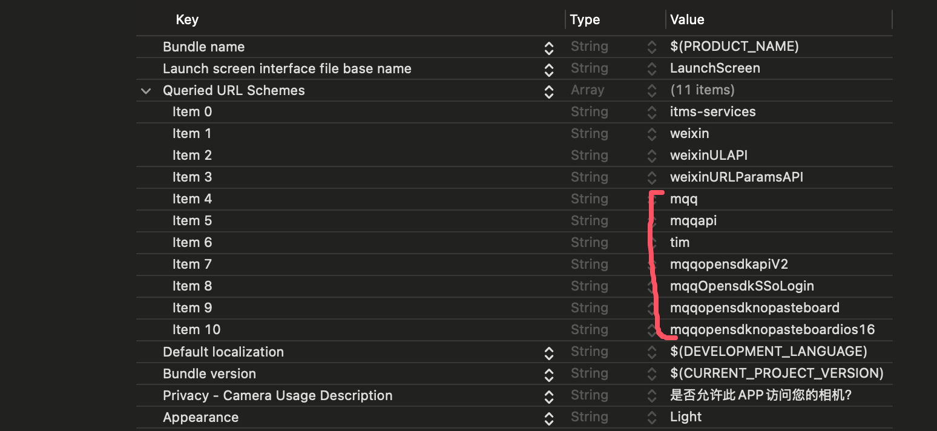
Task: Click the camera permission Chinese description value
Action: coord(761,395)
